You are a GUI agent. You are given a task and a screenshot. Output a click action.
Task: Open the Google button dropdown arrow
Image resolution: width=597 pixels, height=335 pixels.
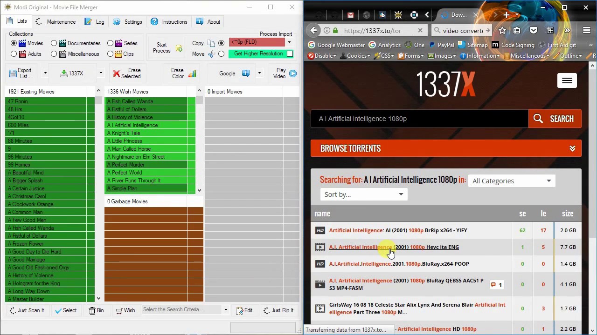coord(259,74)
